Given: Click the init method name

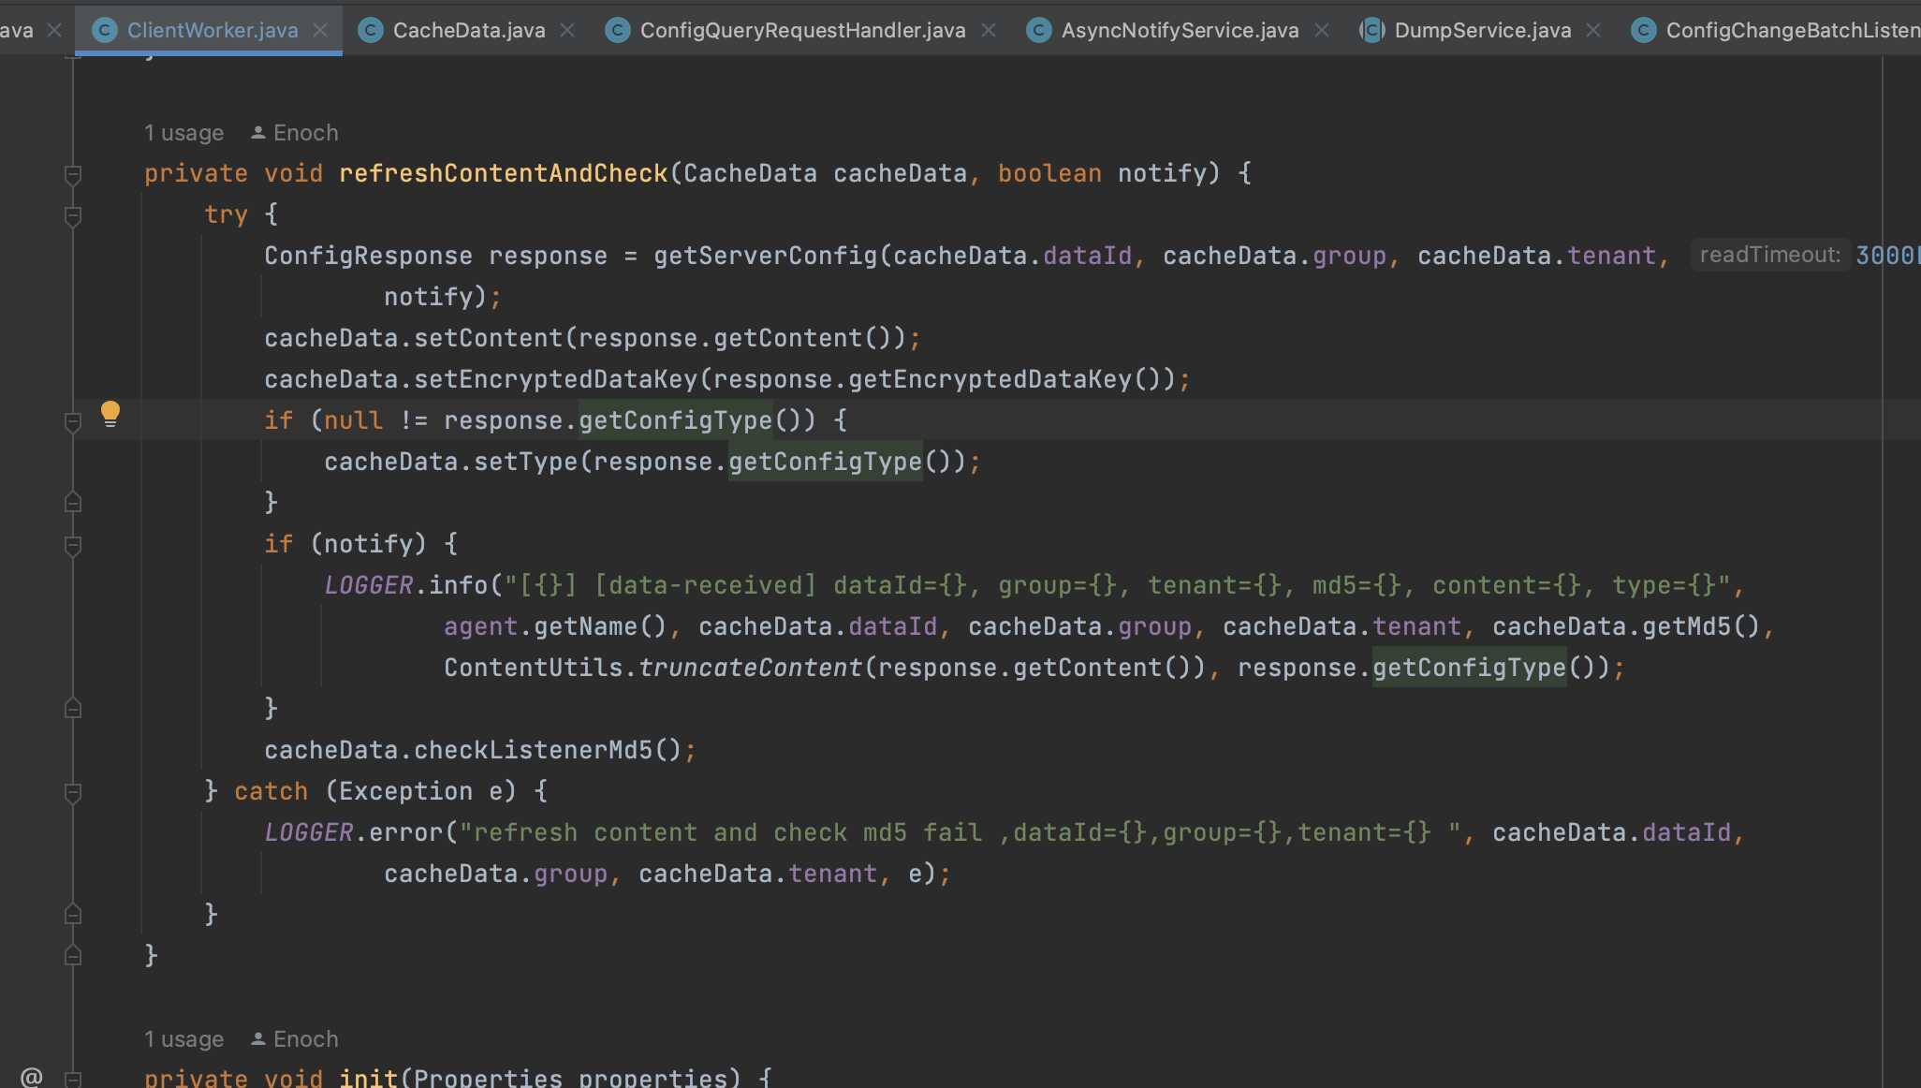Looking at the screenshot, I should (368, 1078).
